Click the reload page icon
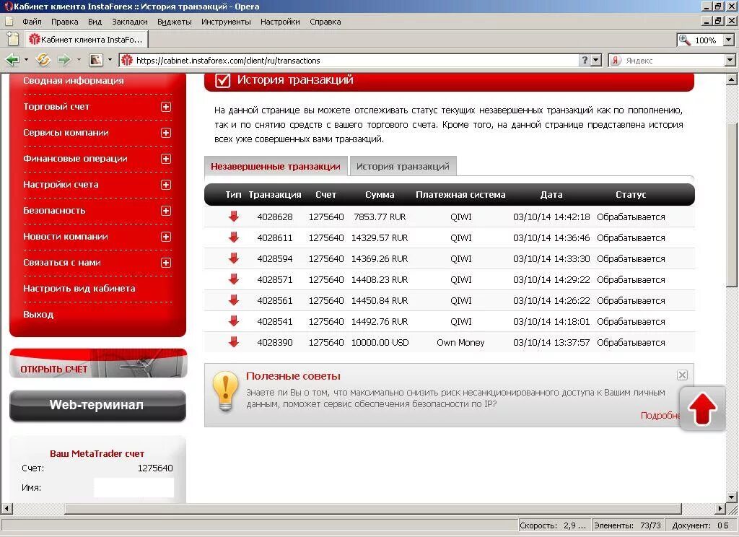 pos(43,60)
